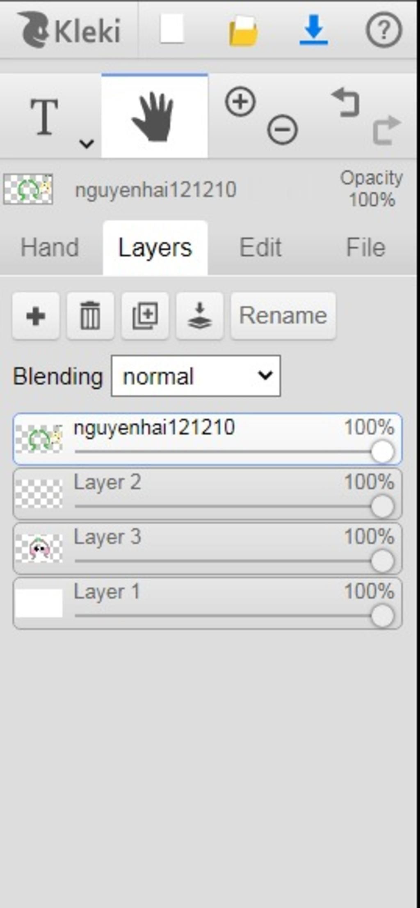420x908 pixels.
Task: Add a new layer with plus button
Action: (x=36, y=316)
